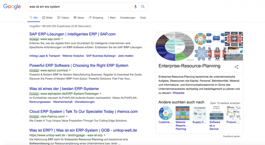
Task: Open the Tools options
Action: click(x=143, y=18)
